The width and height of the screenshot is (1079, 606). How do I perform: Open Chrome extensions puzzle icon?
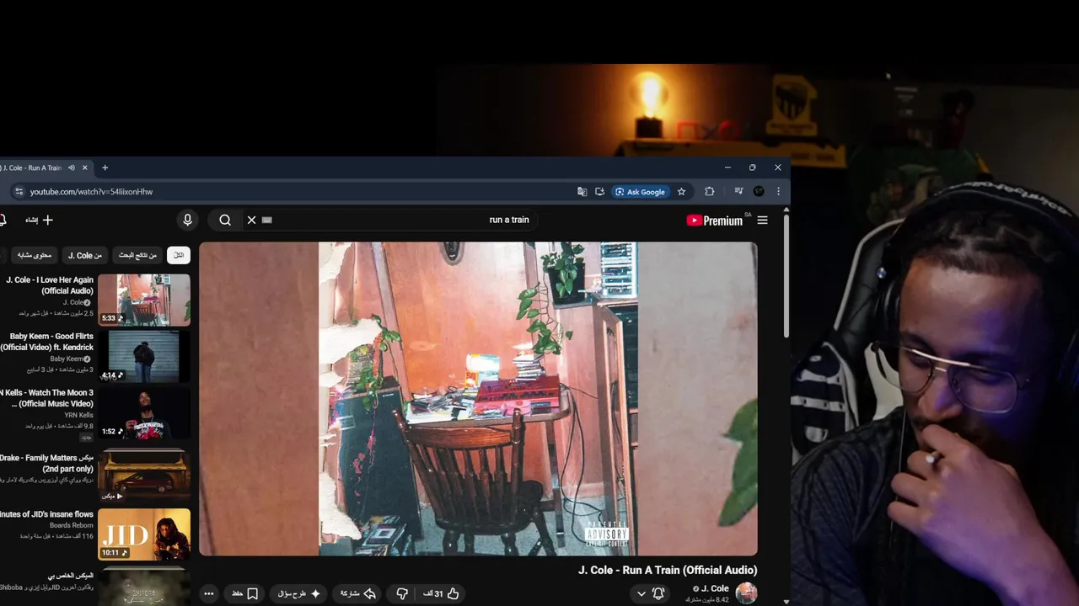point(709,192)
